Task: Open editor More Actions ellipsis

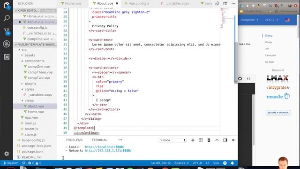Action: 233,3
